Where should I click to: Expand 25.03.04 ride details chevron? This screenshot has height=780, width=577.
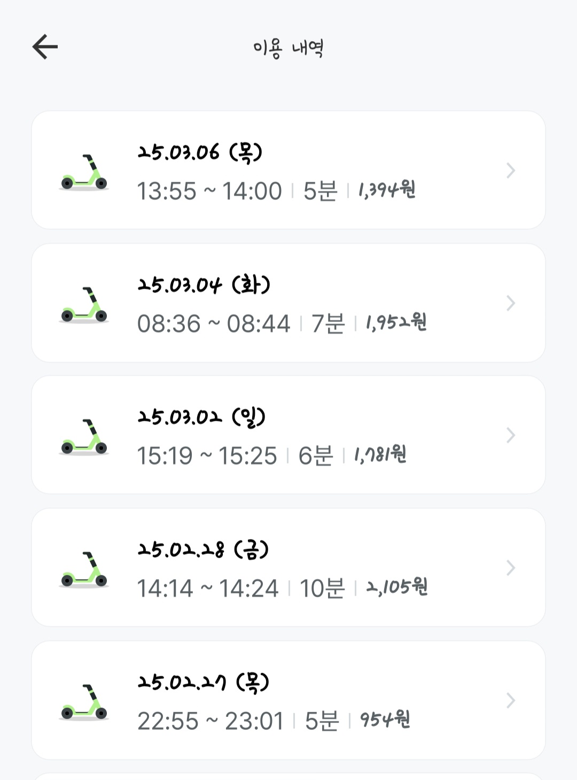(511, 303)
